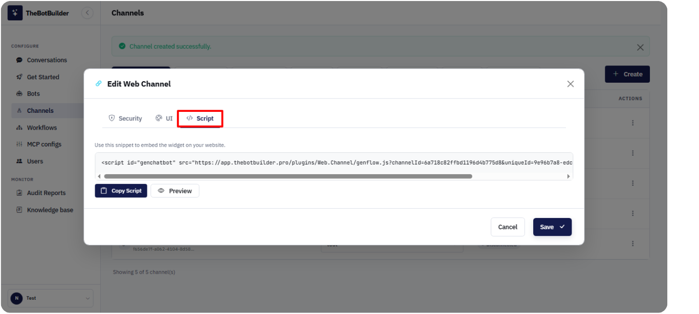Image resolution: width=699 pixels, height=314 pixels.
Task: Open actions menu for first channel row
Action: tap(633, 123)
